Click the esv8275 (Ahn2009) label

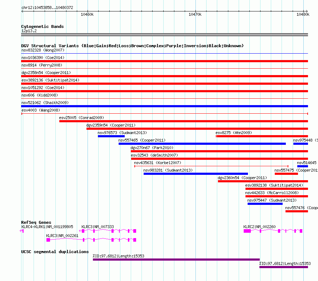(x=234, y=133)
